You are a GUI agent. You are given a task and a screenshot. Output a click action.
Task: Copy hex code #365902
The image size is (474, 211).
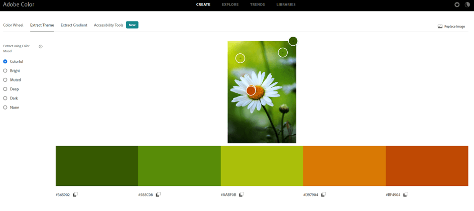tap(75, 194)
